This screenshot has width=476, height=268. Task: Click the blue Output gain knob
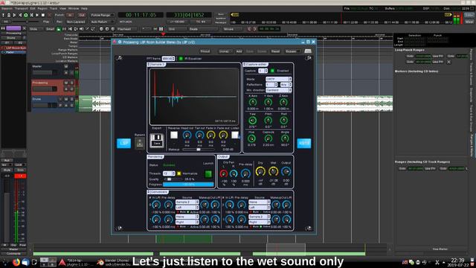(286, 172)
